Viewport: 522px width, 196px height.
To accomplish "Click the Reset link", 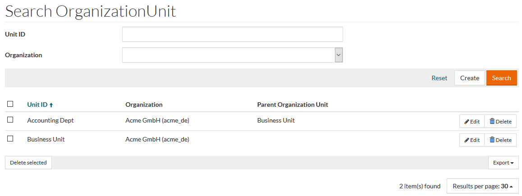I will (439, 78).
